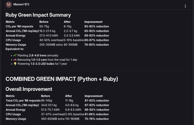Click the 40-50% overhead CPU cell
This screenshot has width=194, height=125.
pyautogui.click(x=51, y=40)
